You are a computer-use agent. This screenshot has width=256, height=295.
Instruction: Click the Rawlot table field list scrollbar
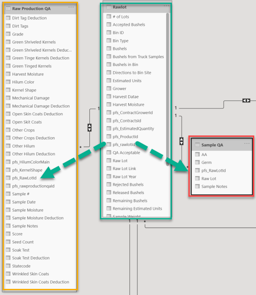click(167, 89)
